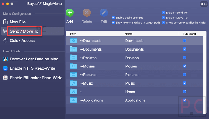
Task: Select the ~/Pictures path cell
Action: 88,75
